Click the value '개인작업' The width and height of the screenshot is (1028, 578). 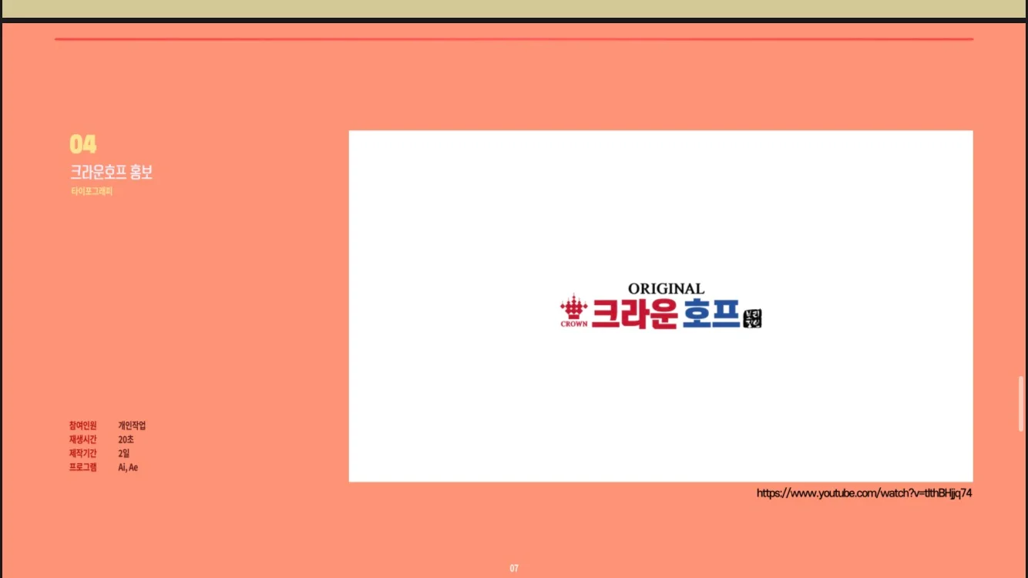click(x=132, y=425)
